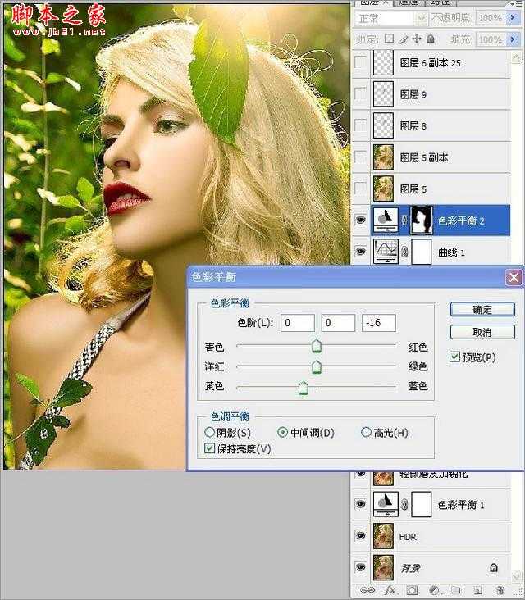
Task: Click the delete layer trash icon
Action: pyautogui.click(x=500, y=590)
